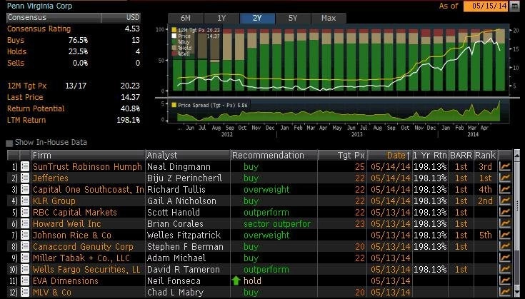Image resolution: width=525 pixels, height=299 pixels.
Task: Show chart icon for Miller Tabak row
Action: (505, 258)
